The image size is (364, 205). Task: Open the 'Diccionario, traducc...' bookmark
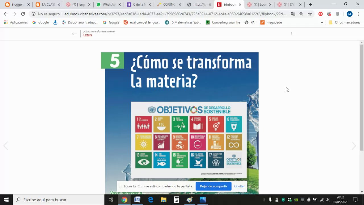pos(80,22)
